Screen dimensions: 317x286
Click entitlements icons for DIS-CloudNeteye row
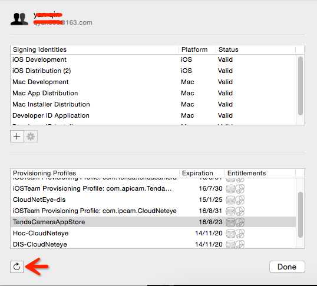235,244
